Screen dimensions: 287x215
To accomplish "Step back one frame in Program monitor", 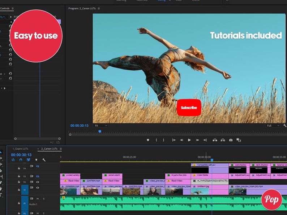I will click(181, 140).
